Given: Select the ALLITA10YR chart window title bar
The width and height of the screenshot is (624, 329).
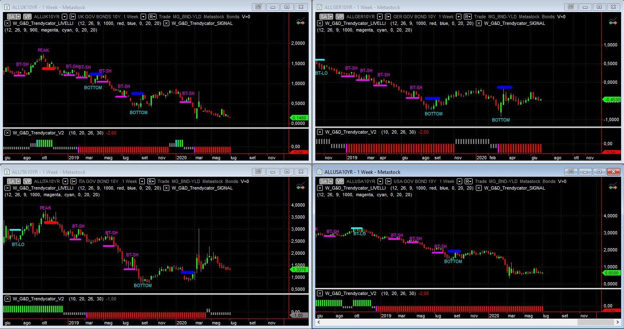Looking at the screenshot, I should [124, 172].
